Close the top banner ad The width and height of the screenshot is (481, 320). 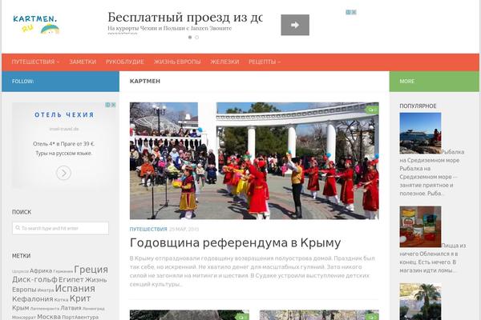[x=354, y=12]
